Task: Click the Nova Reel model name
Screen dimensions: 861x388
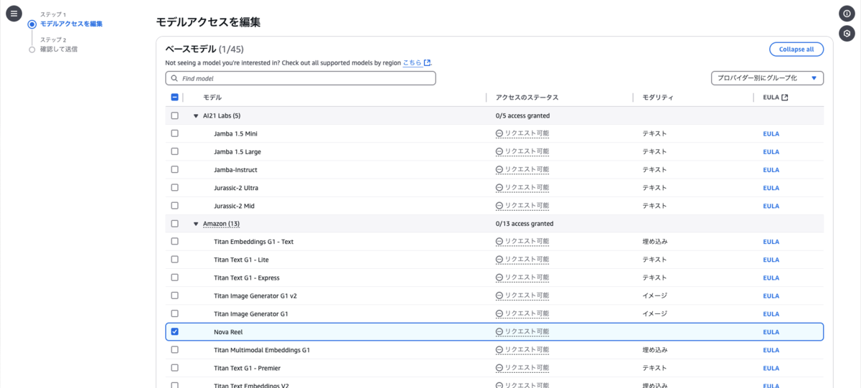Action: tap(228, 332)
